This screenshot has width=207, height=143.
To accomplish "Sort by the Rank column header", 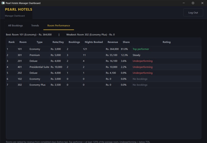I will [12, 42].
